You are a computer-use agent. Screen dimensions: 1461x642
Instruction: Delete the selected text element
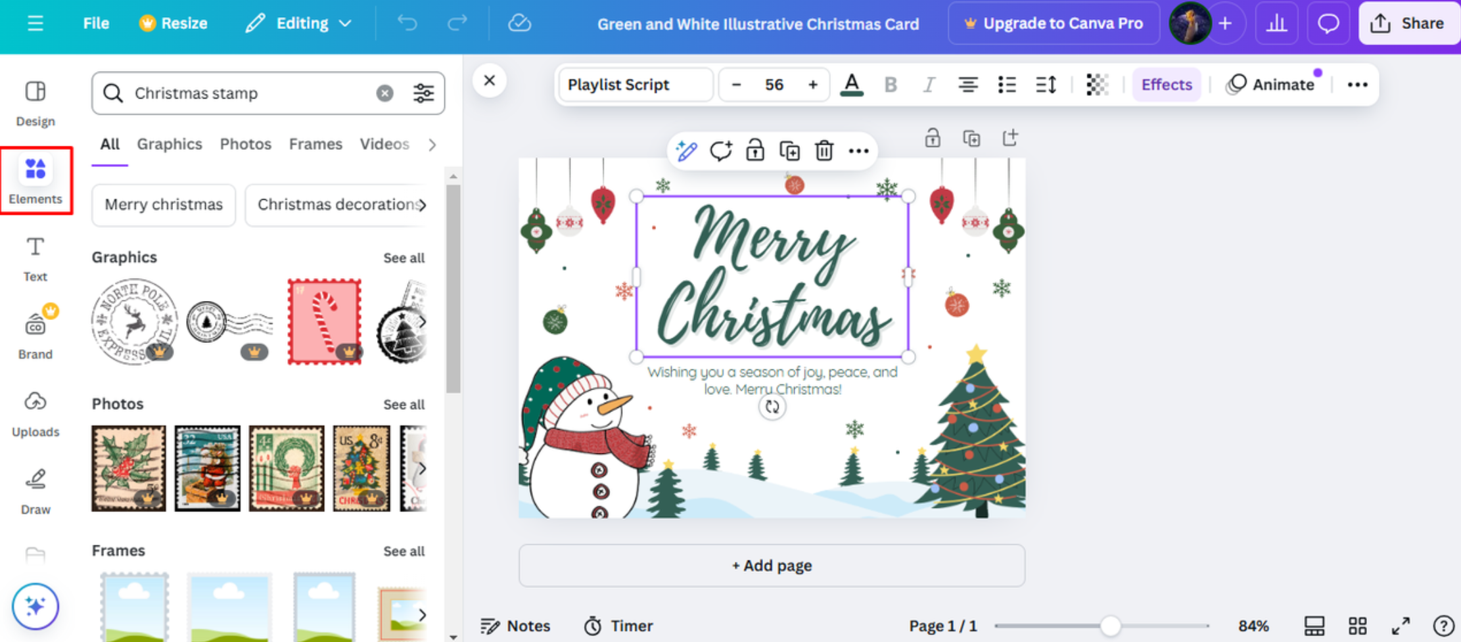[x=824, y=150]
